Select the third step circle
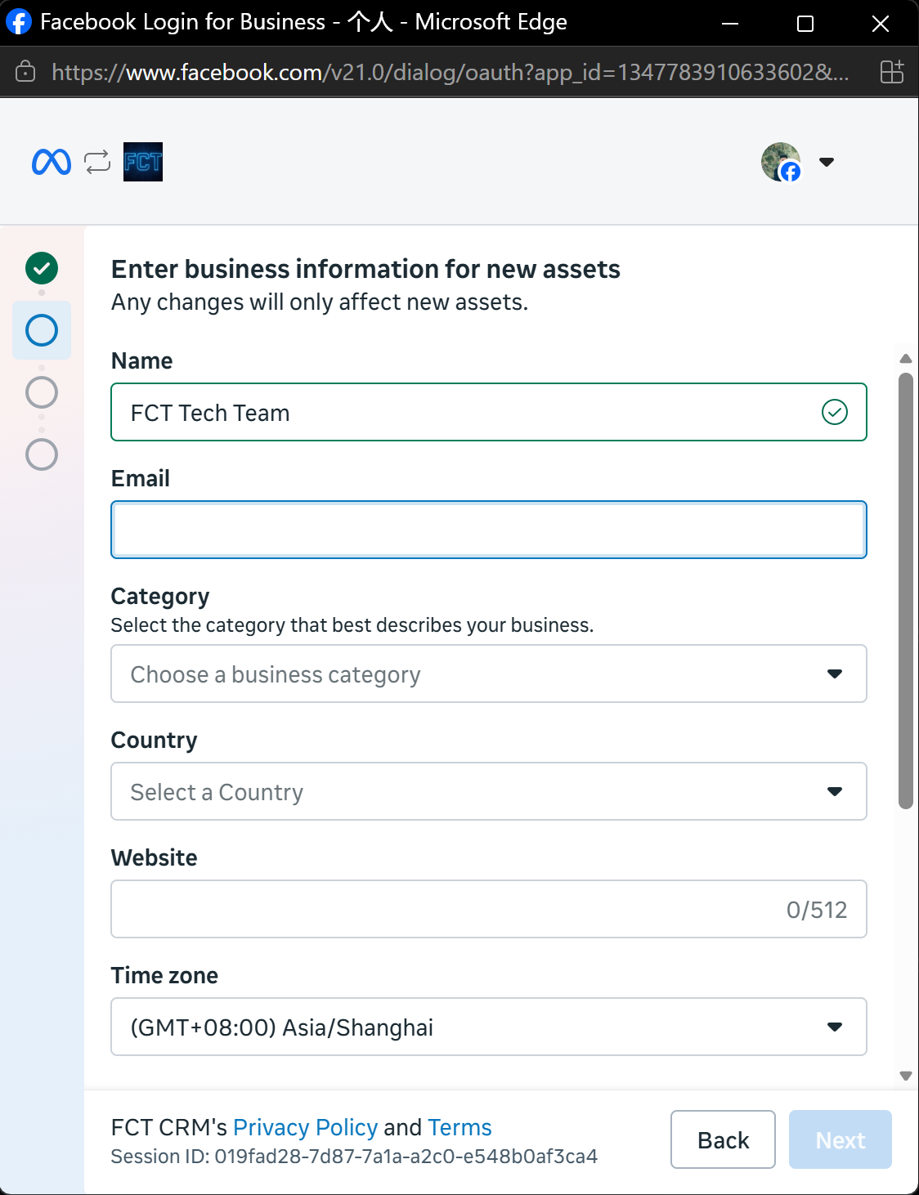Screen dimensions: 919x1195 42,392
